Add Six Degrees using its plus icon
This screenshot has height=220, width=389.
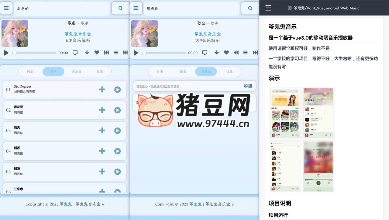point(102,89)
